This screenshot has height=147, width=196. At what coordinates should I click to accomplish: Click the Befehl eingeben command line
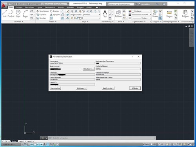tap(102, 138)
